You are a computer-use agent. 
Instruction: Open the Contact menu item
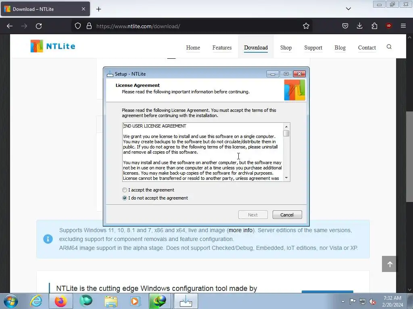[x=367, y=47]
